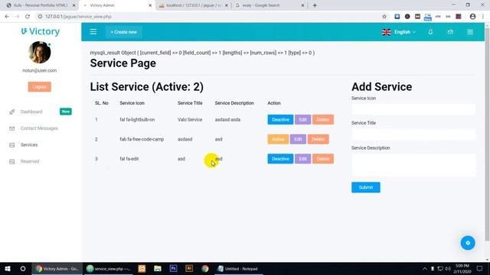Open Reserved in the sidebar

point(30,161)
